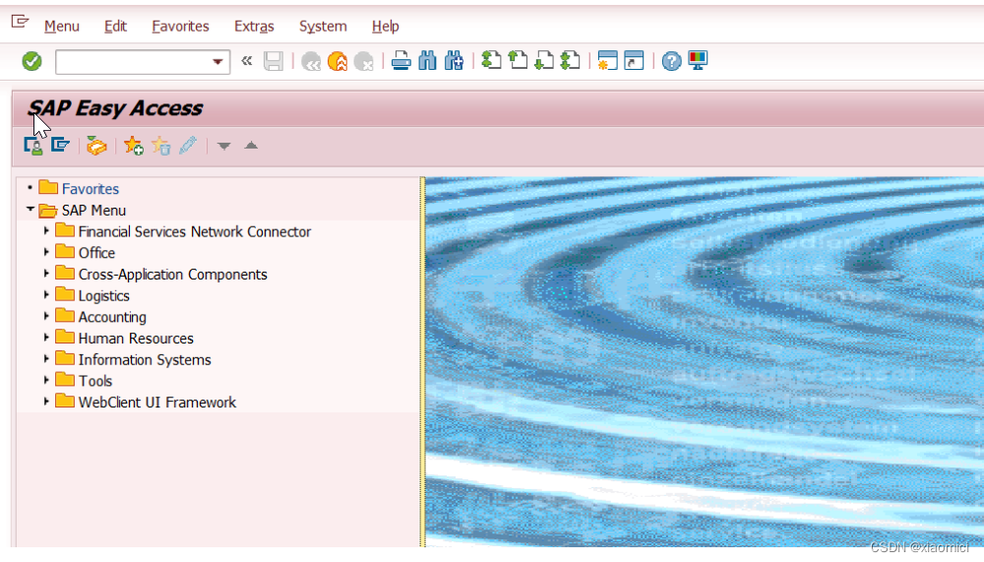Image resolution: width=984 pixels, height=562 pixels.
Task: Open the Menu menu
Action: [x=61, y=27]
